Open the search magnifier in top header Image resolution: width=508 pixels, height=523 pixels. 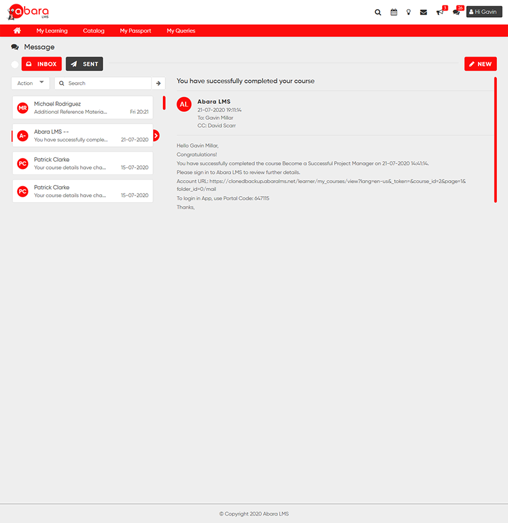click(x=378, y=12)
